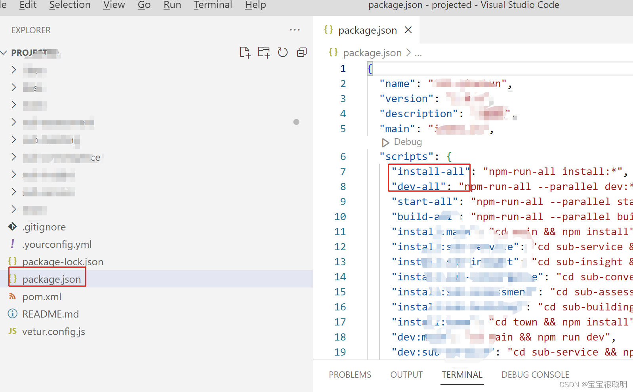Open the Terminal menu
Image resolution: width=633 pixels, height=392 pixels.
pos(213,5)
